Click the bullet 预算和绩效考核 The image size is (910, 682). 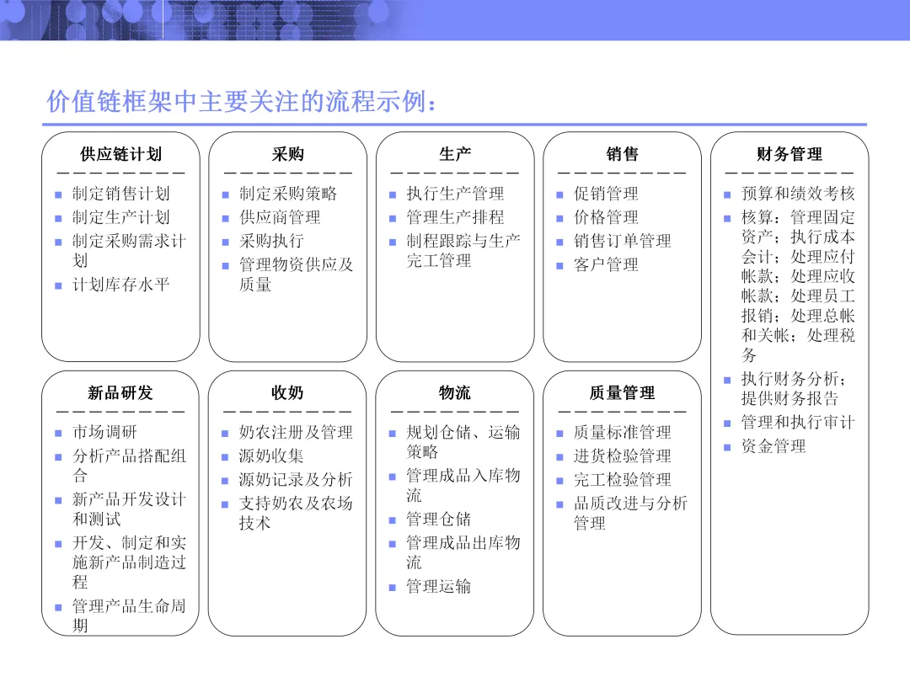tap(798, 194)
